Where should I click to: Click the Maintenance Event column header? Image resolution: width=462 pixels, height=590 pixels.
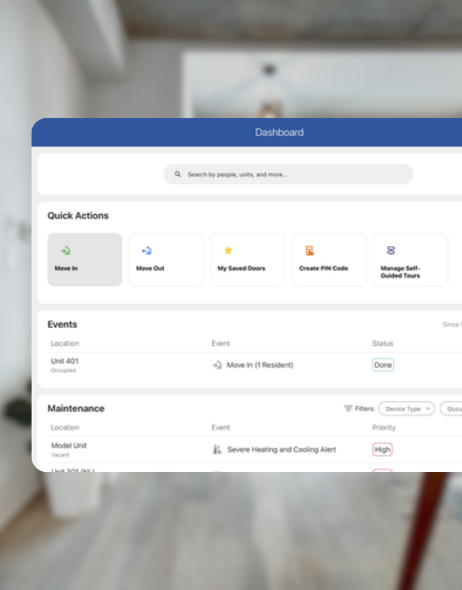tap(220, 428)
